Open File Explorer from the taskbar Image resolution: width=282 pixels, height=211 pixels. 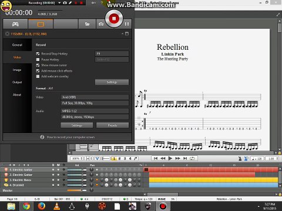[11, 206]
